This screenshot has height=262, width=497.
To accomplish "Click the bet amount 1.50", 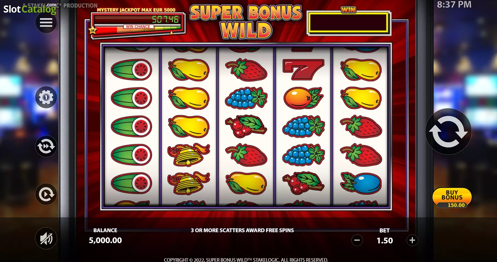I will click(x=385, y=241).
